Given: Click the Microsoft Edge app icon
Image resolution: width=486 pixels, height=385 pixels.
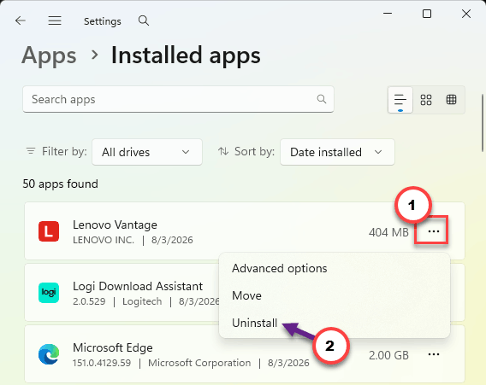Looking at the screenshot, I should pyautogui.click(x=49, y=354).
